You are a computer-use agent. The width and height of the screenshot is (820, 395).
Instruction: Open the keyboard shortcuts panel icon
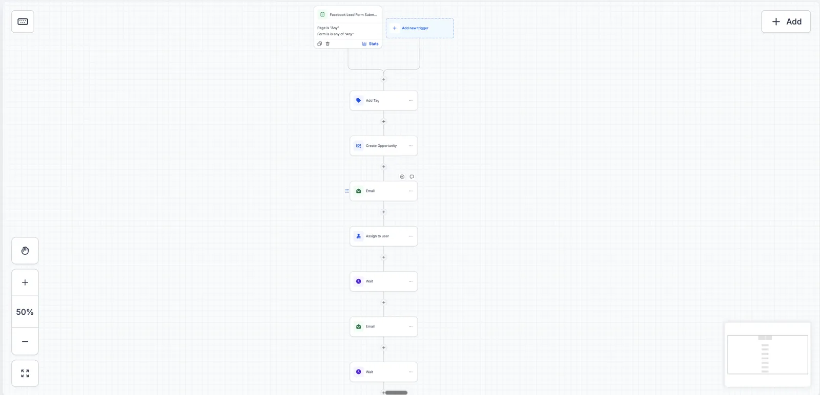pyautogui.click(x=23, y=21)
